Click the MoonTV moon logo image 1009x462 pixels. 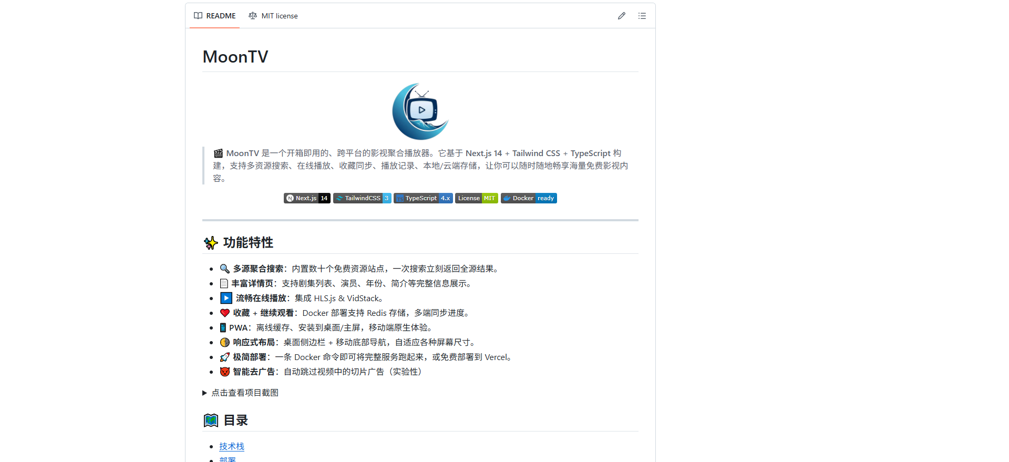coord(420,111)
